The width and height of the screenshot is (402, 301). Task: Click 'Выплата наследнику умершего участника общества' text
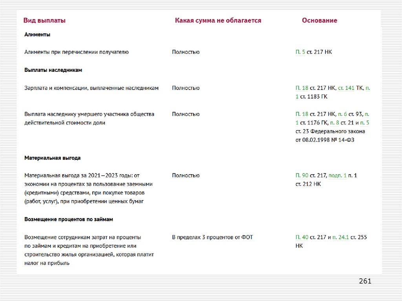(89, 114)
